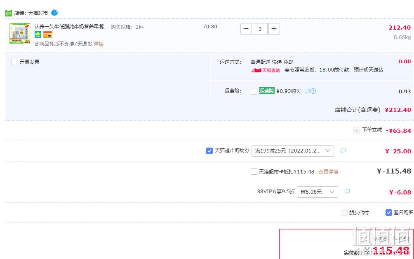Image resolution: width=414 pixels, height=259 pixels.
Task: Click the -¥65.84 instant discount amount
Action: point(398,131)
